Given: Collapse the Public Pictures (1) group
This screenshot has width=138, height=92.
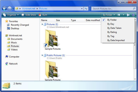Looking at the screenshot, I should pyautogui.click(x=42, y=55).
